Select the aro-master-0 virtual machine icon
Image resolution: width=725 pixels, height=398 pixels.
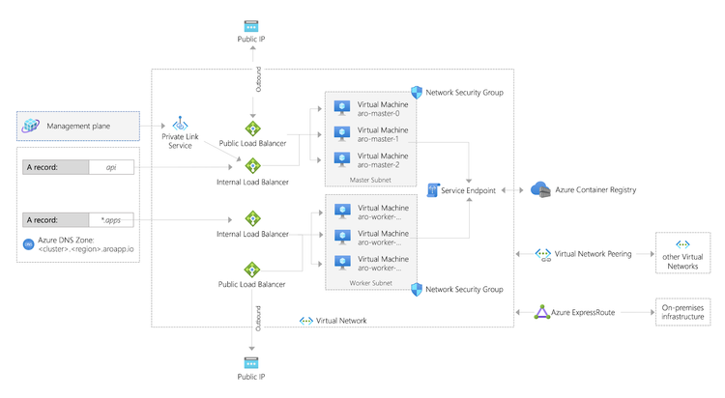342,108
